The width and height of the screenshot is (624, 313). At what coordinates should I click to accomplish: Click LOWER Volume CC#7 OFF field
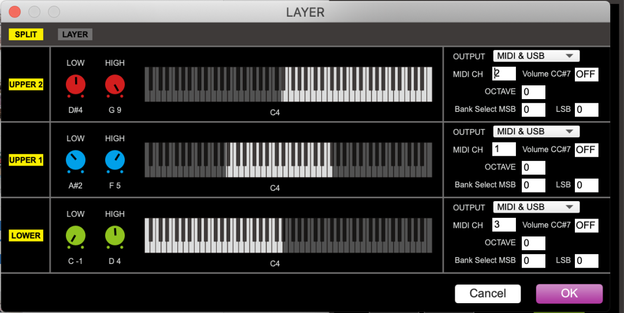coord(586,225)
